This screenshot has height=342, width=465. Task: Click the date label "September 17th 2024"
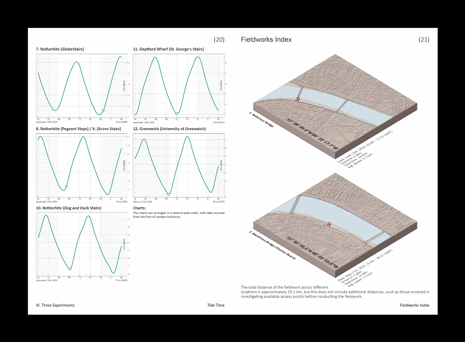(46, 202)
